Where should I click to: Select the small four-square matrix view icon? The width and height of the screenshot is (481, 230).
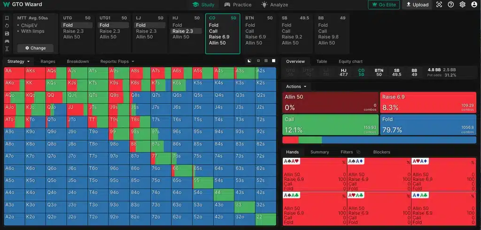(258, 61)
